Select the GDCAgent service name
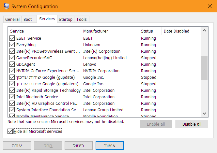217x153 pixels. click(x=25, y=64)
